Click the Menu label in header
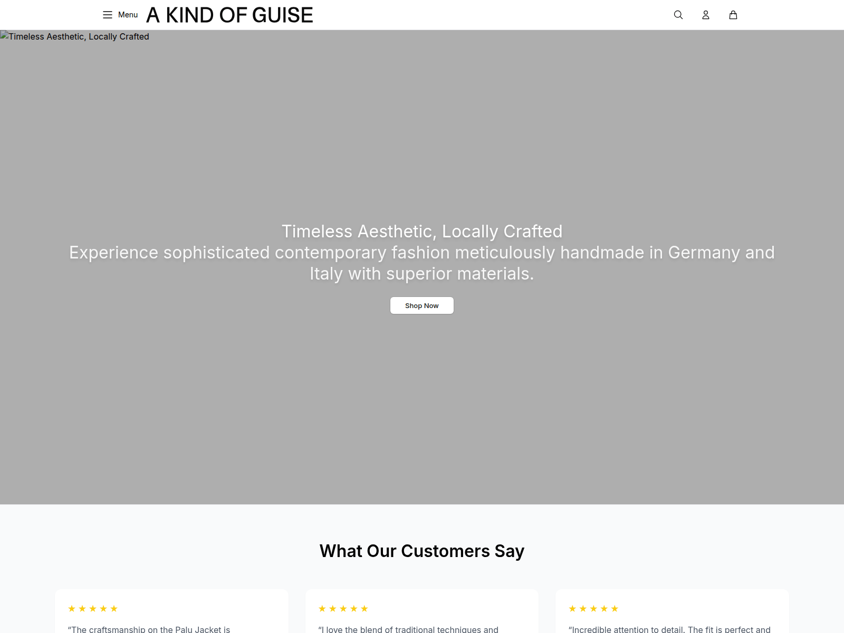This screenshot has width=844, height=633. coord(128,15)
